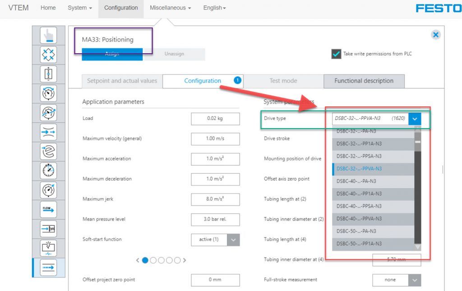Select the first pagination dot
The width and height of the screenshot is (462, 291).
point(145,260)
